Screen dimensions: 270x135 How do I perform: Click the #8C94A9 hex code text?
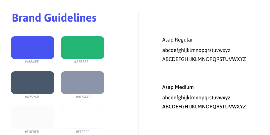pos(83,97)
